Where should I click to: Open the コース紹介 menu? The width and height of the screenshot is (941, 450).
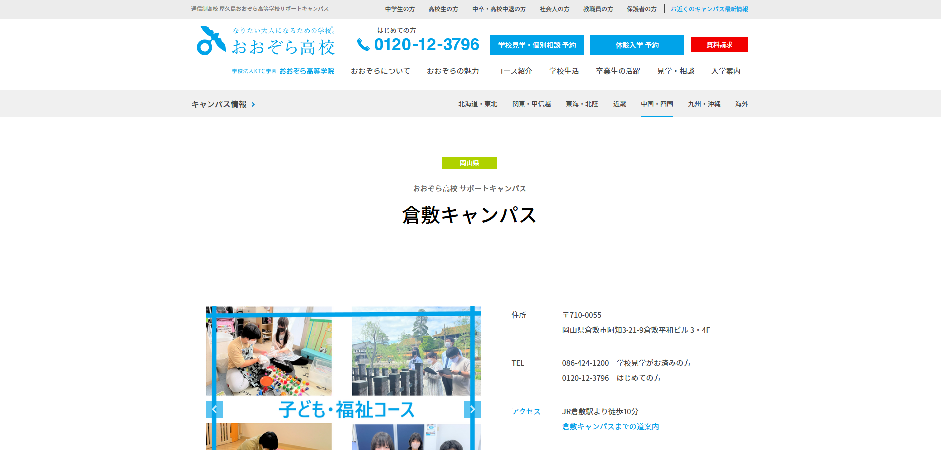514,71
